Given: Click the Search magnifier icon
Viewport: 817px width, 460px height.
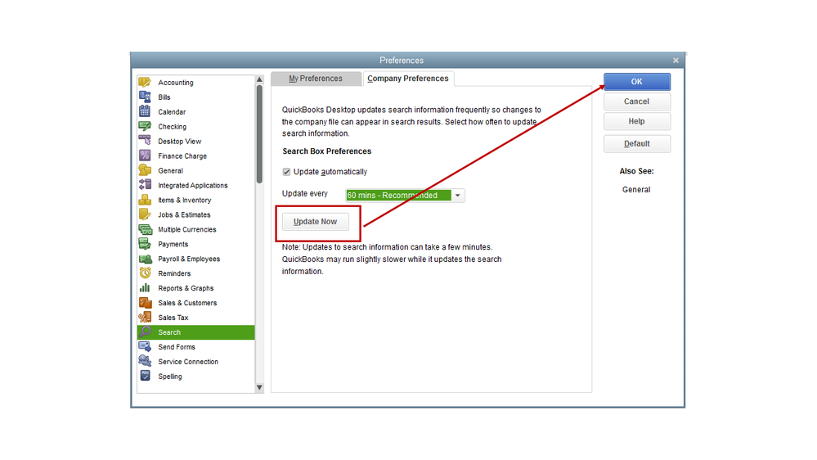Looking at the screenshot, I should tap(145, 331).
